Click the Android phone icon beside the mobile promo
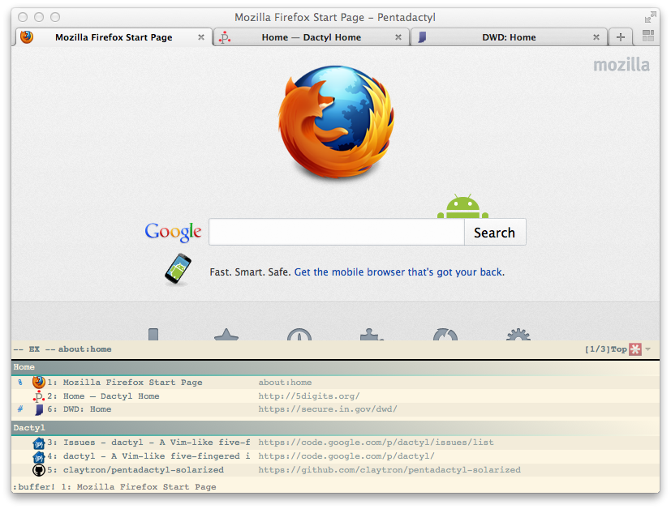This screenshot has height=509, width=671. coord(178,269)
